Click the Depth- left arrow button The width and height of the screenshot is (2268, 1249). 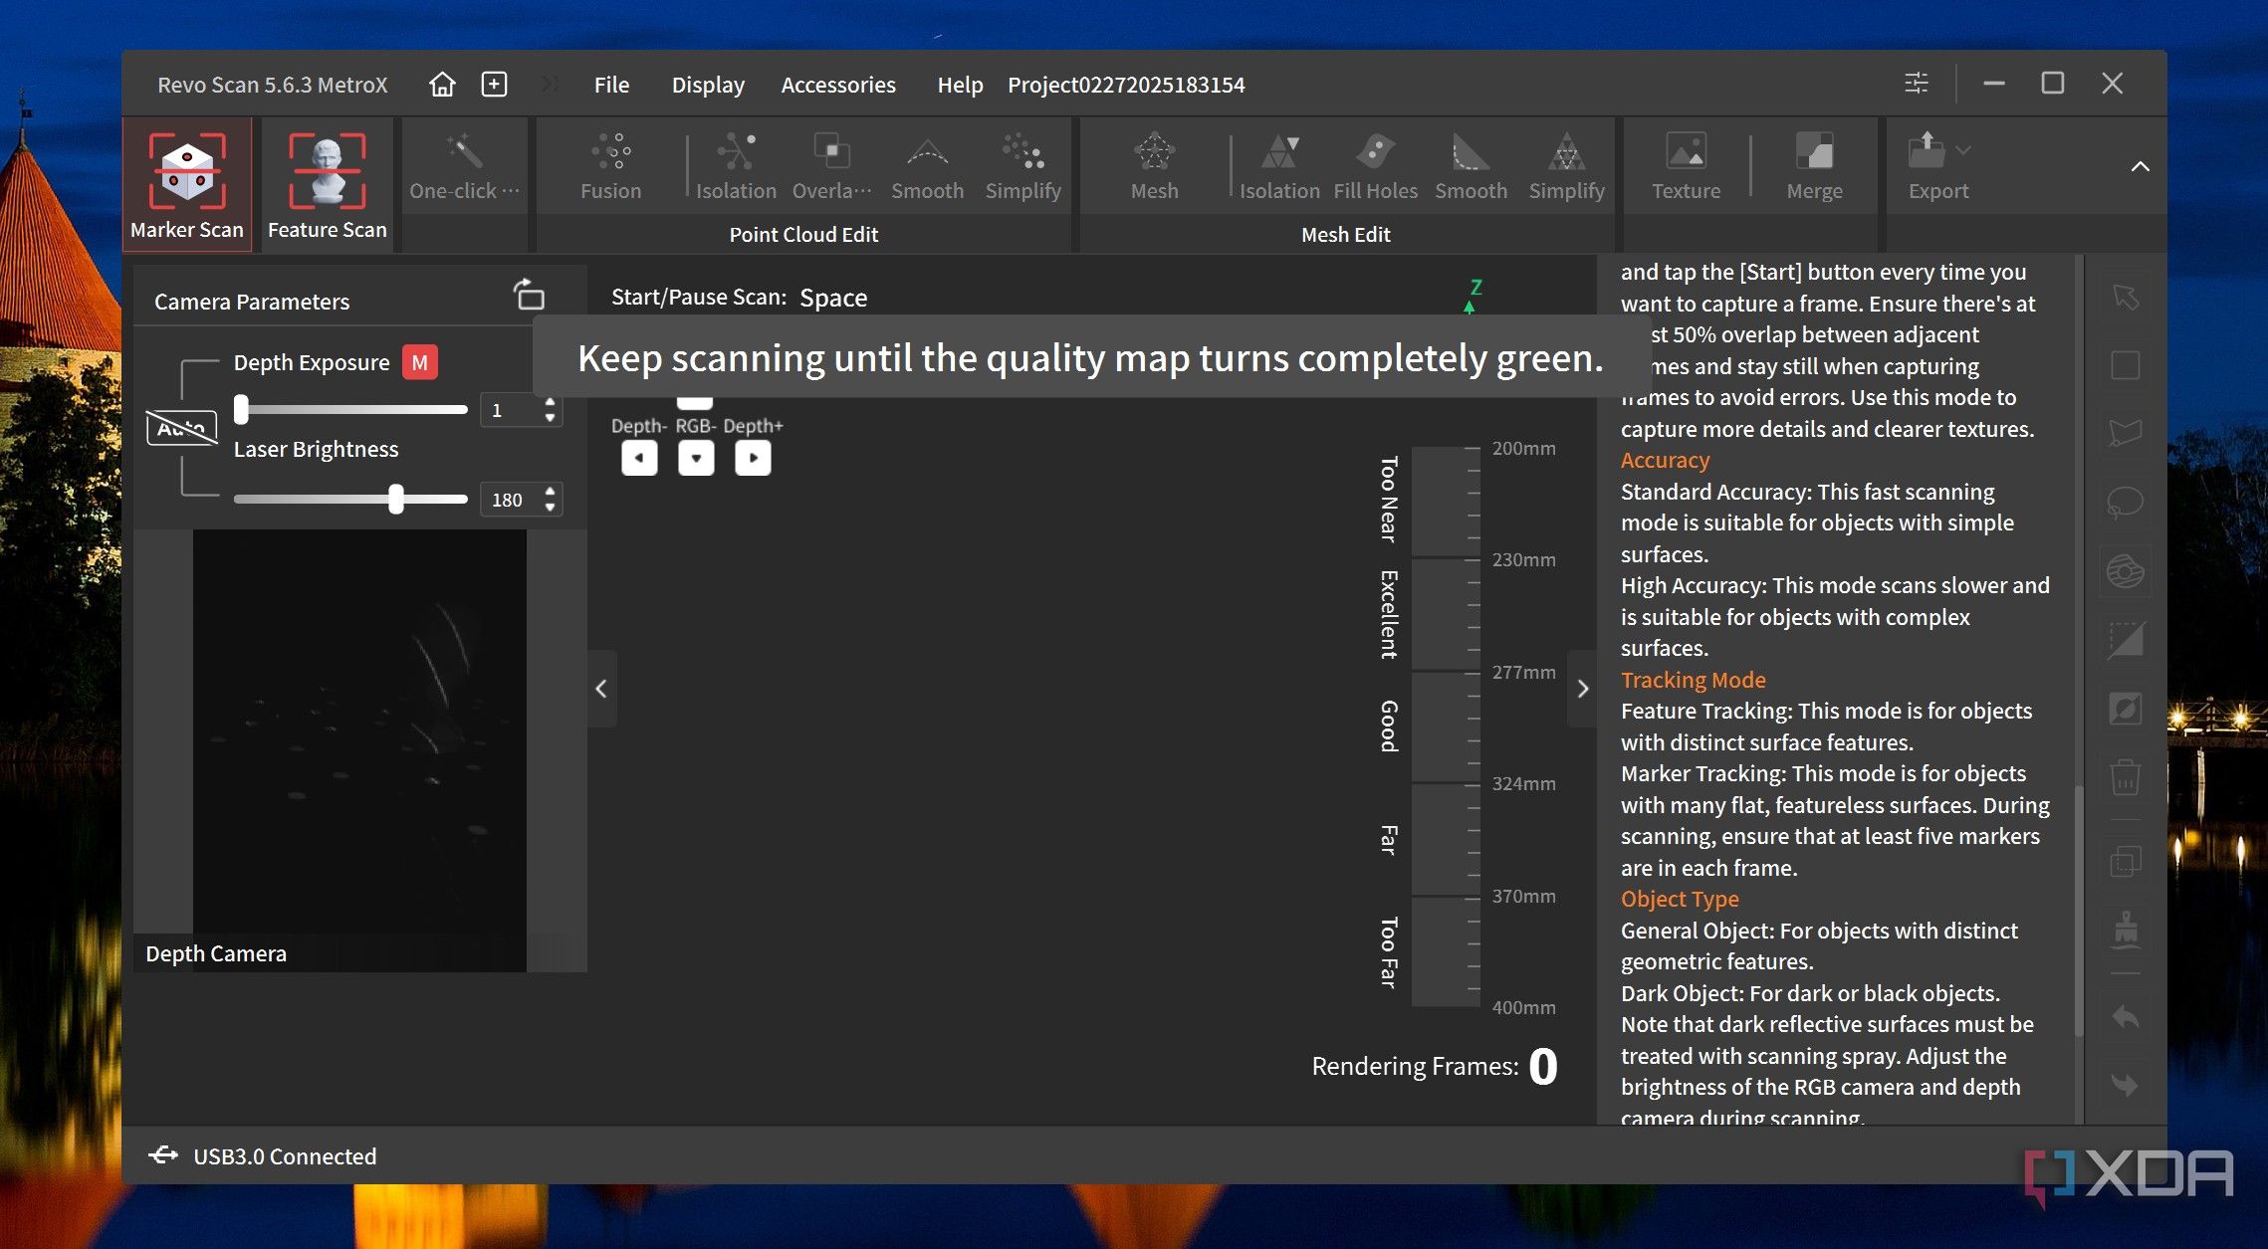pos(639,459)
